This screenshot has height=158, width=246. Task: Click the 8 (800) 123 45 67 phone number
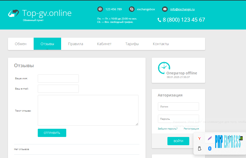[184, 20]
